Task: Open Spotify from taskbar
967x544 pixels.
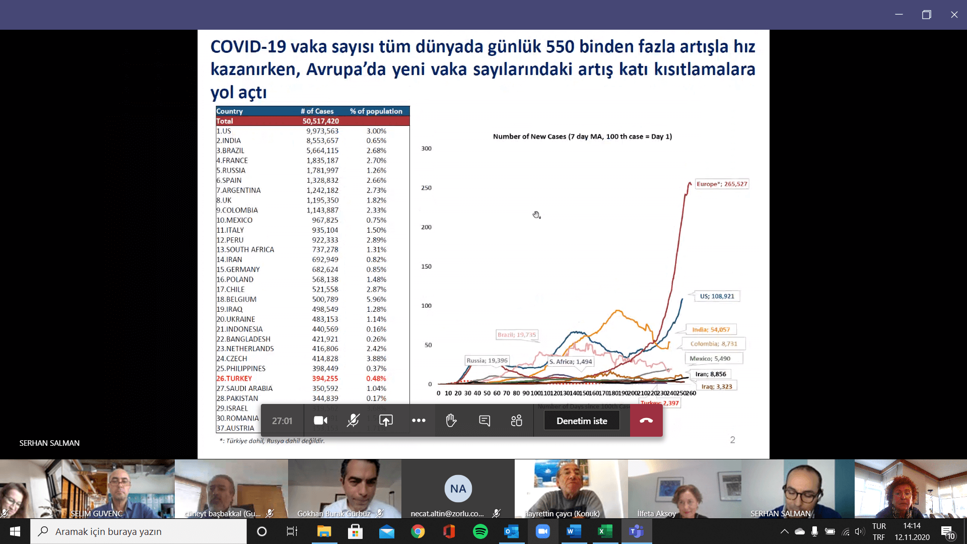Action: [480, 531]
